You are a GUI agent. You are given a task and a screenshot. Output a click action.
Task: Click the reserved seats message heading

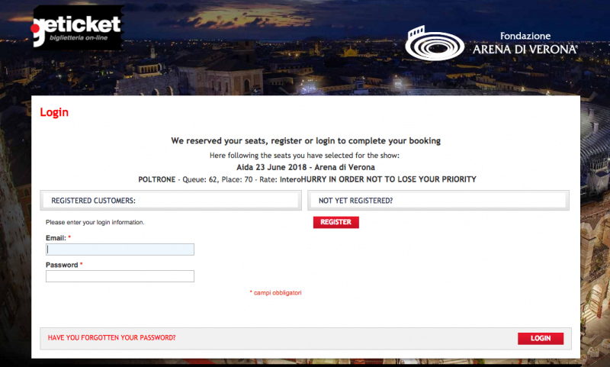[x=306, y=141]
